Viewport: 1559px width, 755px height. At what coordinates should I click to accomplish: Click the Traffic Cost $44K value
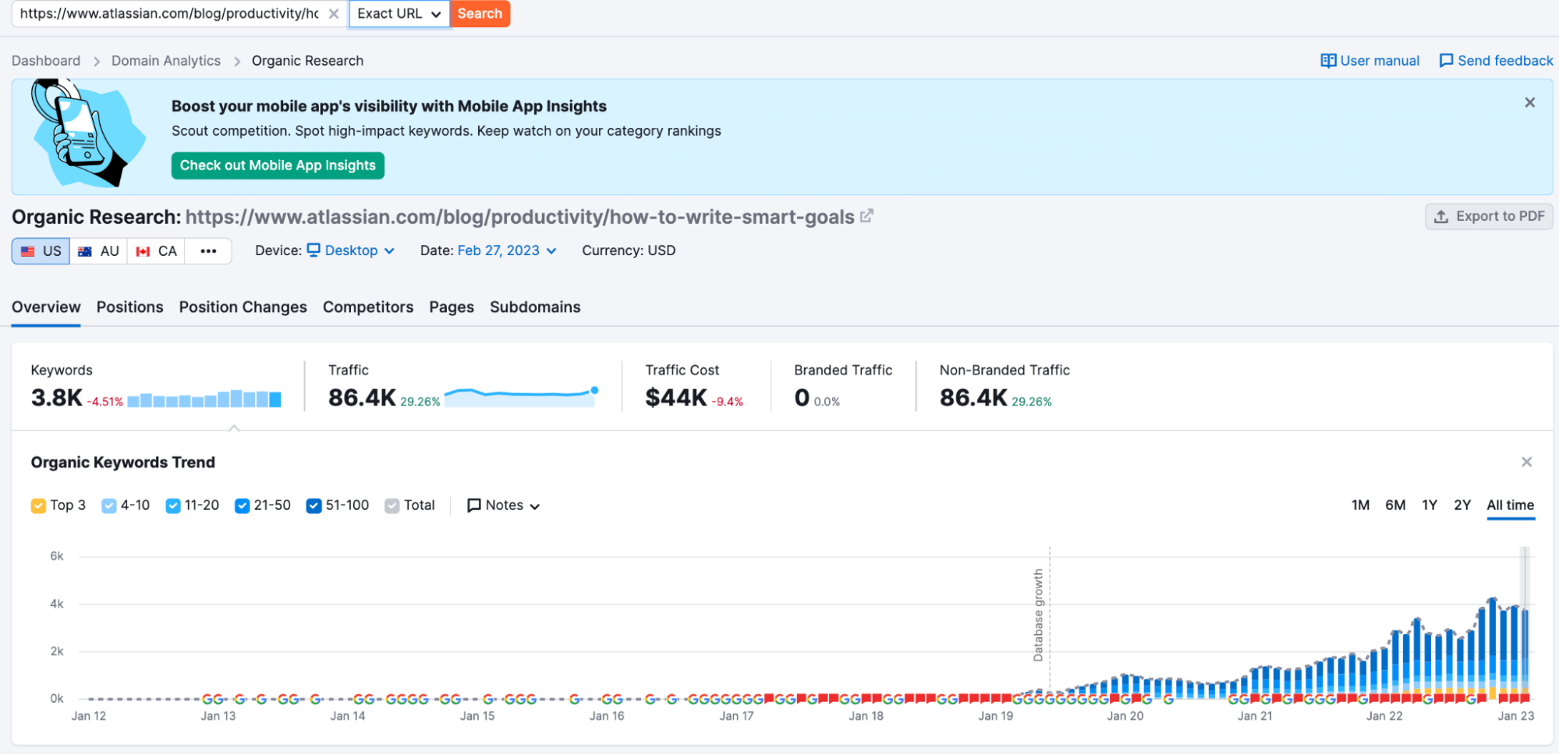coord(676,398)
